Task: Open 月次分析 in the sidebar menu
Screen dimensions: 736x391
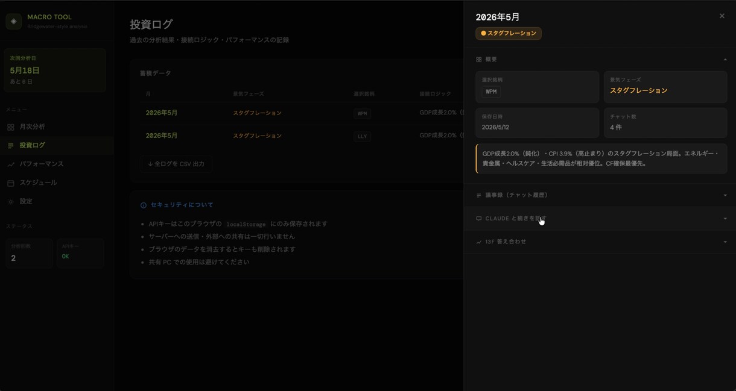Action: click(57, 127)
